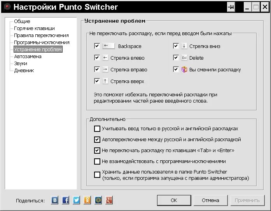Disable Автопереключение между русской и английской раскладкой

point(97,140)
